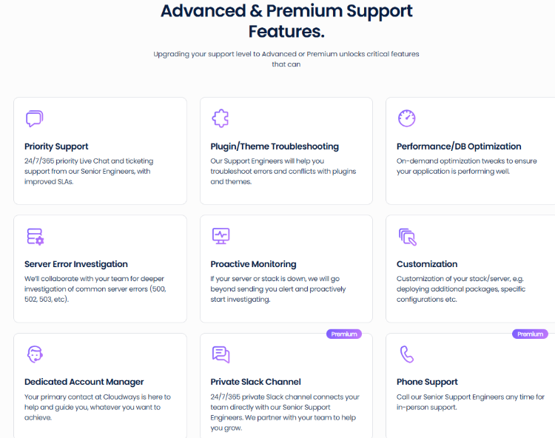Screen dimensions: 555x438
Task: Click the Performance/DB Optimization heading
Action: click(x=459, y=146)
